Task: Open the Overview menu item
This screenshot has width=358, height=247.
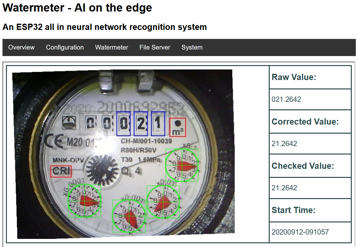Action: point(21,47)
